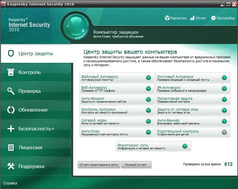Open the Защита от сетевых атак title
This screenshot has width=238, height=189.
coord(178,109)
